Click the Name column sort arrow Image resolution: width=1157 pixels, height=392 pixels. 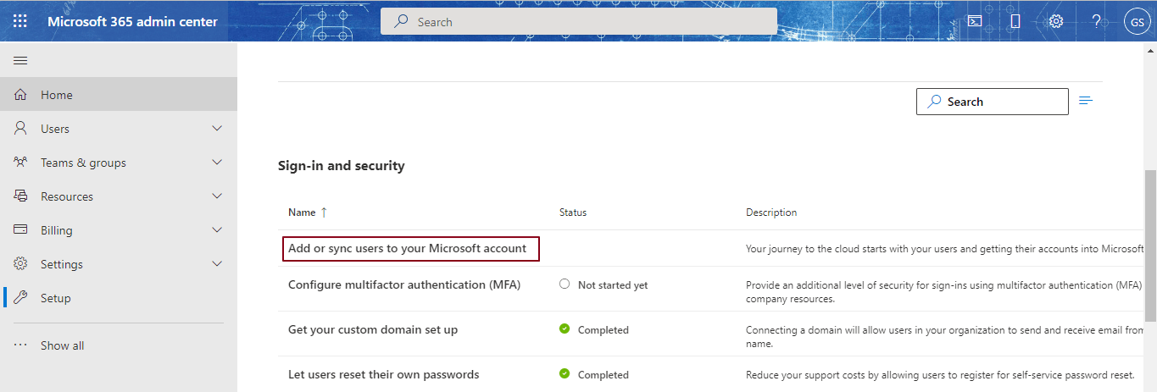(x=324, y=213)
